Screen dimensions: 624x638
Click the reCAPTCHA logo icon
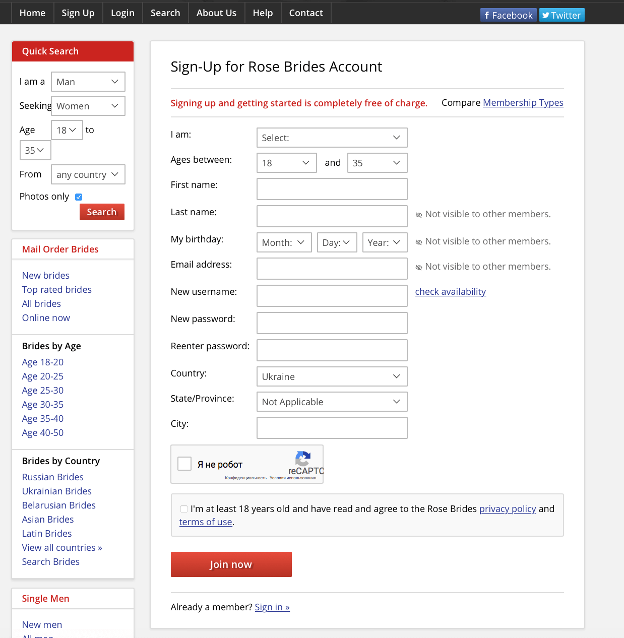[x=302, y=459]
